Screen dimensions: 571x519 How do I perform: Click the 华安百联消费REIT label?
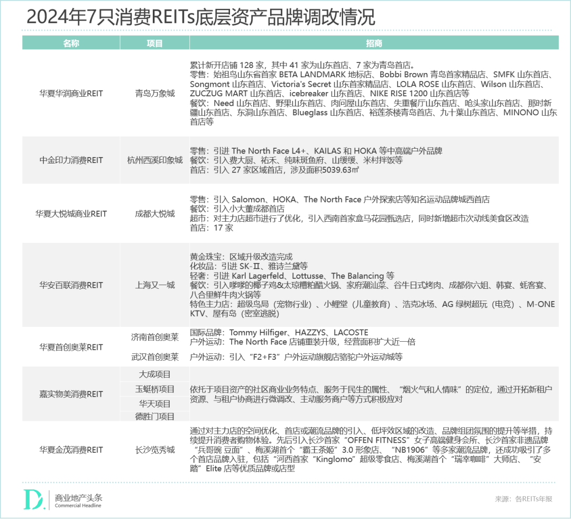71,284
